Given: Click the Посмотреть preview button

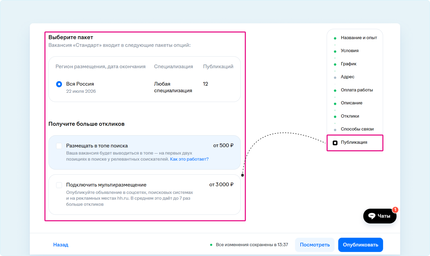Looking at the screenshot, I should pyautogui.click(x=315, y=245).
